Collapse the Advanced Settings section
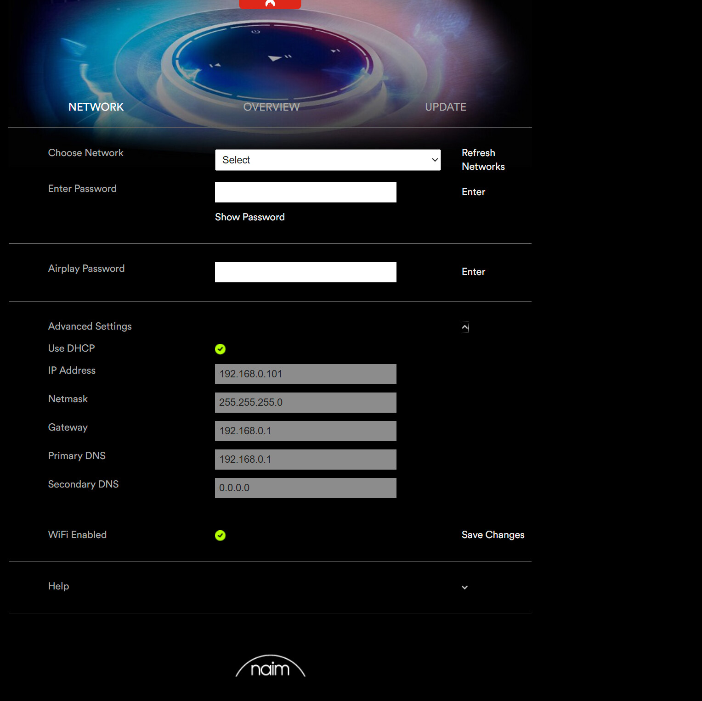The image size is (702, 701). (464, 327)
